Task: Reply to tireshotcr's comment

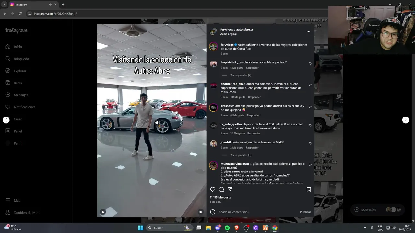Action: coord(253,115)
